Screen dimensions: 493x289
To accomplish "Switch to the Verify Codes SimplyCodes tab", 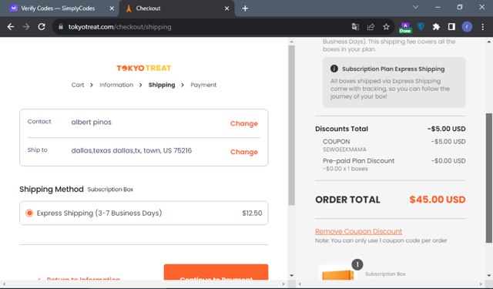I will coord(59,8).
